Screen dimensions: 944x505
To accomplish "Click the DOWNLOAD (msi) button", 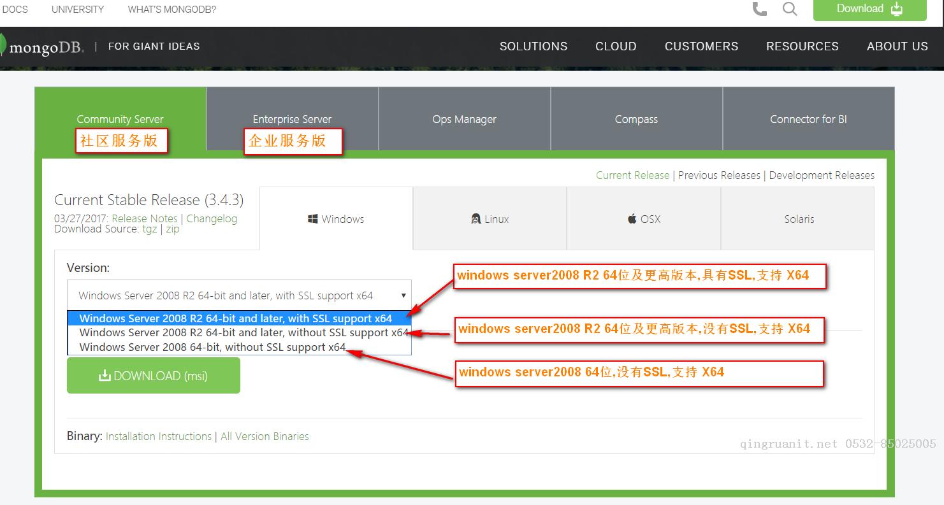I will click(x=154, y=376).
